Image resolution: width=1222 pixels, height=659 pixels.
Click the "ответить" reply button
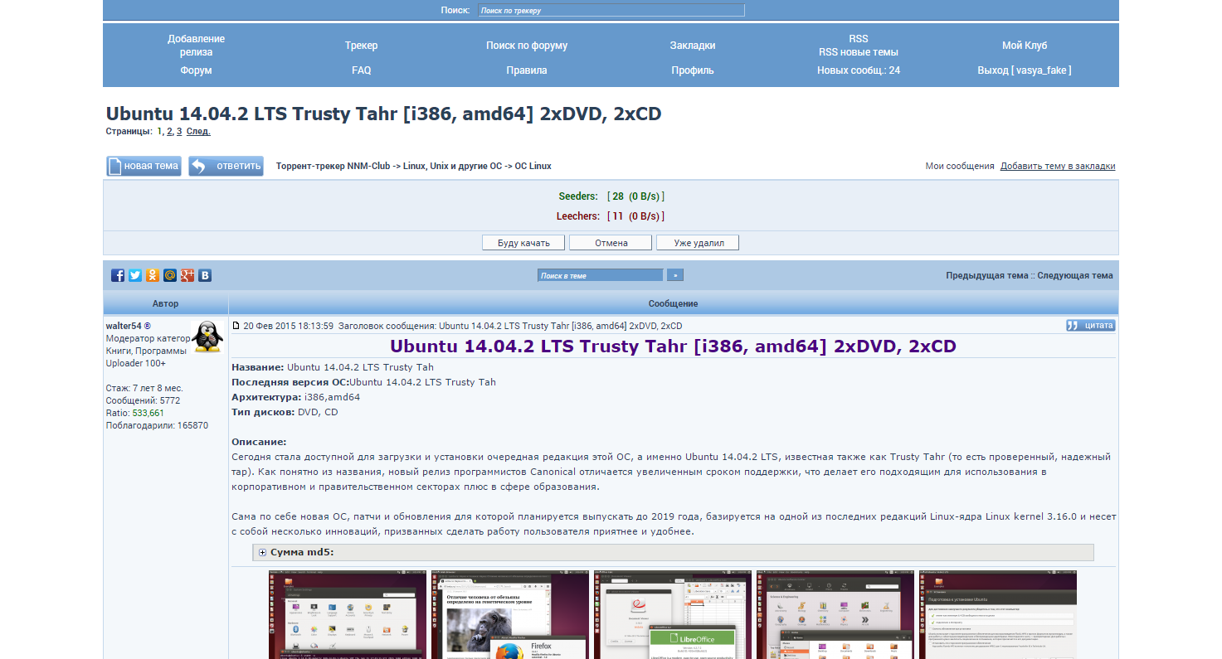tap(226, 166)
